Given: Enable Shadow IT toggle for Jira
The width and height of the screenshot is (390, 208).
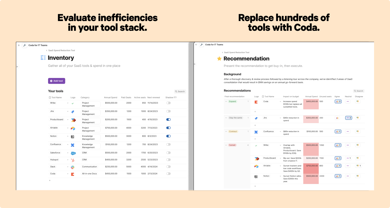Looking at the screenshot, I should [168, 111].
